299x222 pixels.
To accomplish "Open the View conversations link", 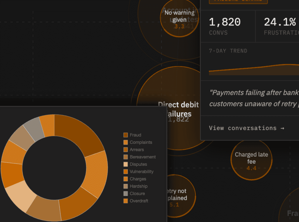I will pyautogui.click(x=246, y=128).
